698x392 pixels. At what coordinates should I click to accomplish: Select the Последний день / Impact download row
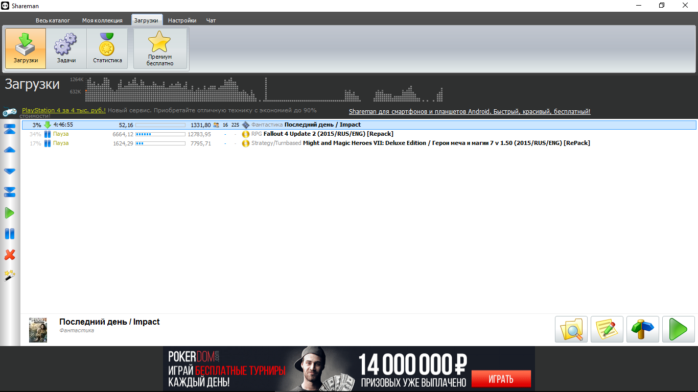pyautogui.click(x=359, y=125)
